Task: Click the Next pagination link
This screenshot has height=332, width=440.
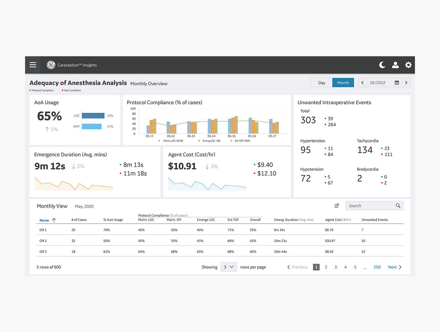Action: (x=394, y=267)
